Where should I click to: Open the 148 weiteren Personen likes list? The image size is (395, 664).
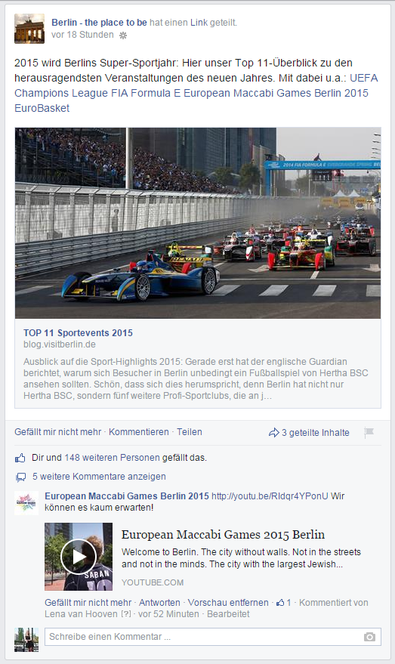(113, 457)
